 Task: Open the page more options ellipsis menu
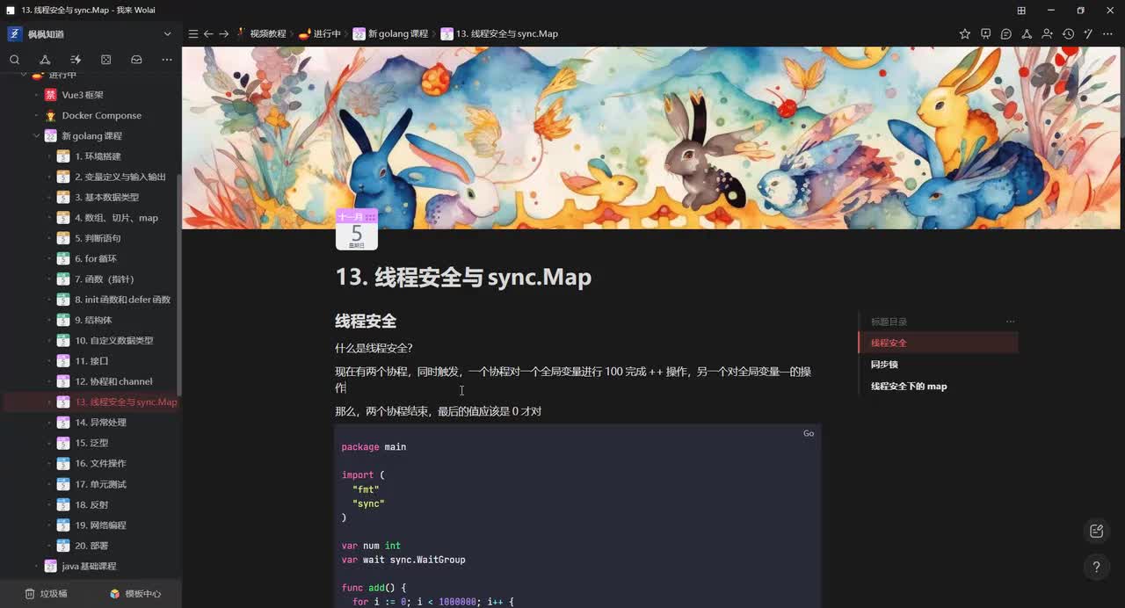pos(1108,33)
